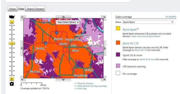Click the Sprint 3G & more legend heading
This screenshot has width=180, height=94.
(132, 55)
